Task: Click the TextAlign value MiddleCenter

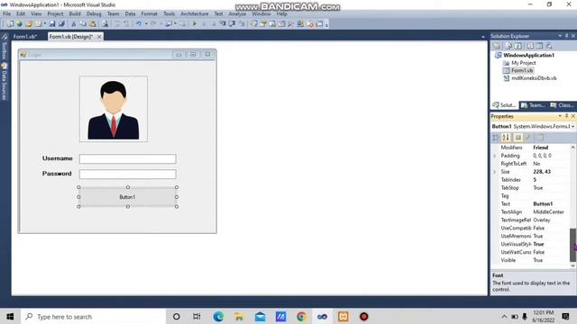Action: (548, 212)
